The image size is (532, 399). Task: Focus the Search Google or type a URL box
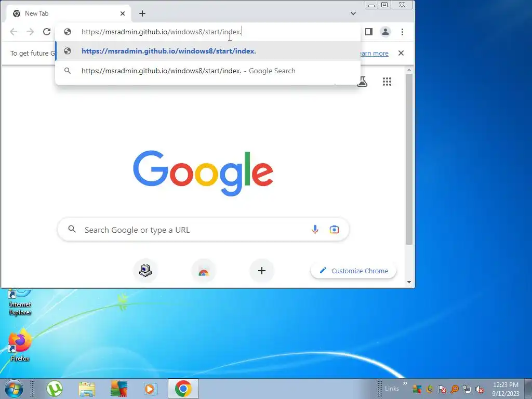pos(203,230)
